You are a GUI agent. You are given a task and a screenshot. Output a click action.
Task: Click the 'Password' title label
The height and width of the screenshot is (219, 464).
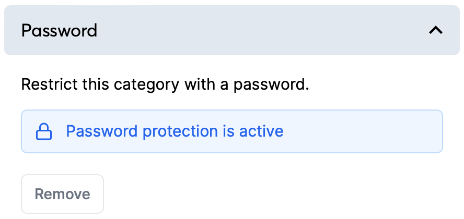tap(59, 30)
